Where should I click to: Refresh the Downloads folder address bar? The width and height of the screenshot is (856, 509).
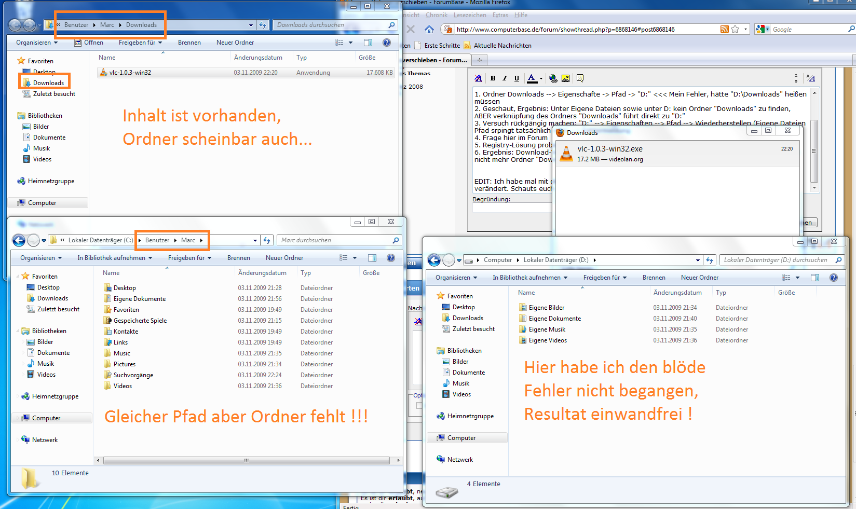(x=263, y=25)
